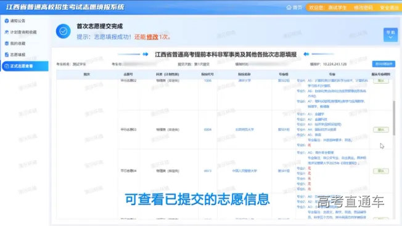Click the 专业组 cell in 平行志愿03 row
The width and height of the screenshot is (402, 226).
(284, 130)
